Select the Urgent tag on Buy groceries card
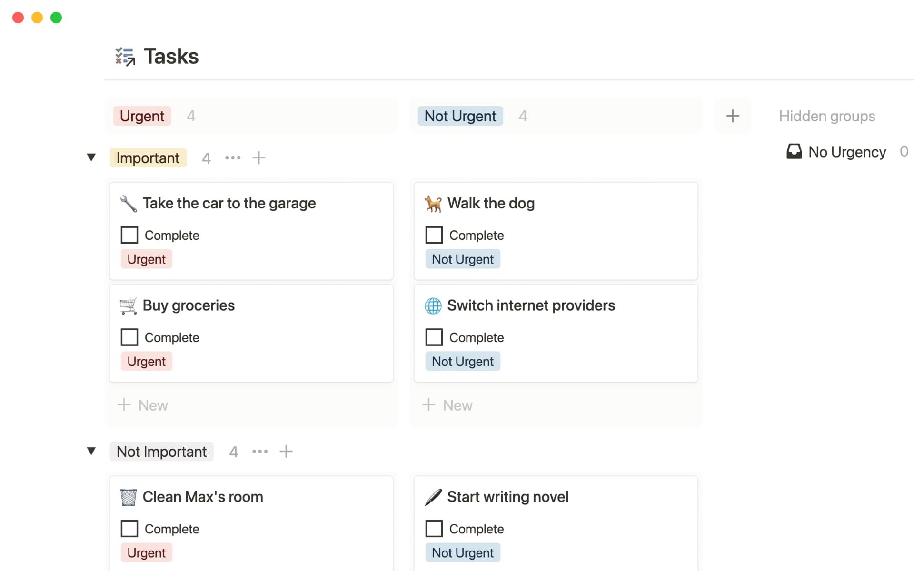Image resolution: width=914 pixels, height=571 pixels. (x=147, y=362)
